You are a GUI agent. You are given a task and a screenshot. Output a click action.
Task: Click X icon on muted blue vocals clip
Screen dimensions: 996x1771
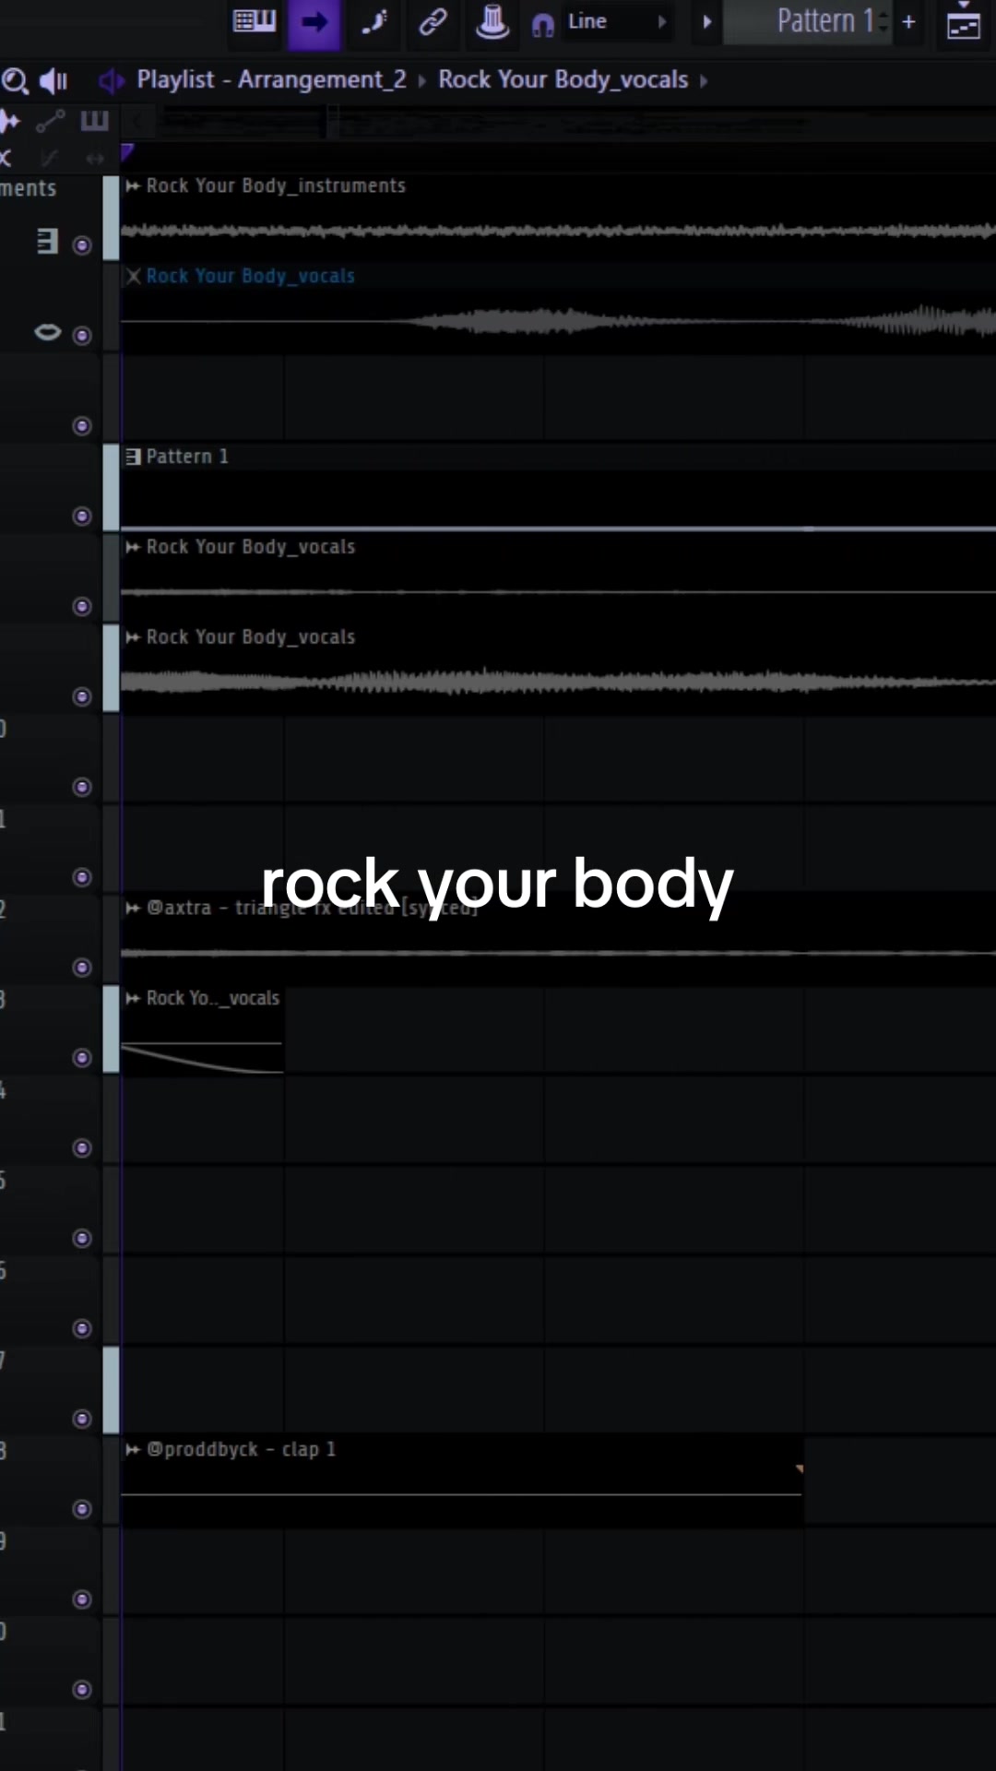134,276
